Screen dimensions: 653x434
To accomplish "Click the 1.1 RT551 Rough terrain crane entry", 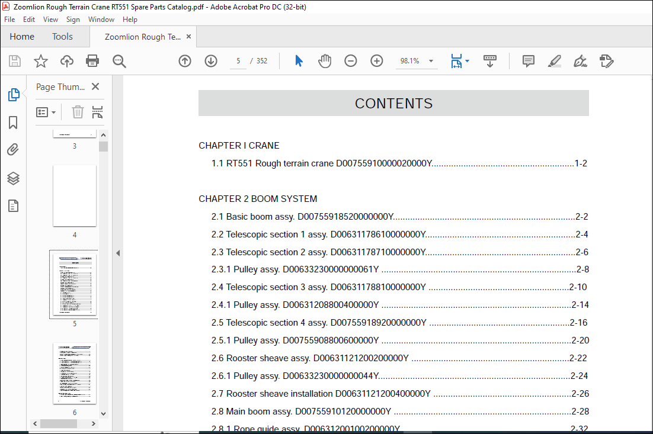I will [x=399, y=163].
